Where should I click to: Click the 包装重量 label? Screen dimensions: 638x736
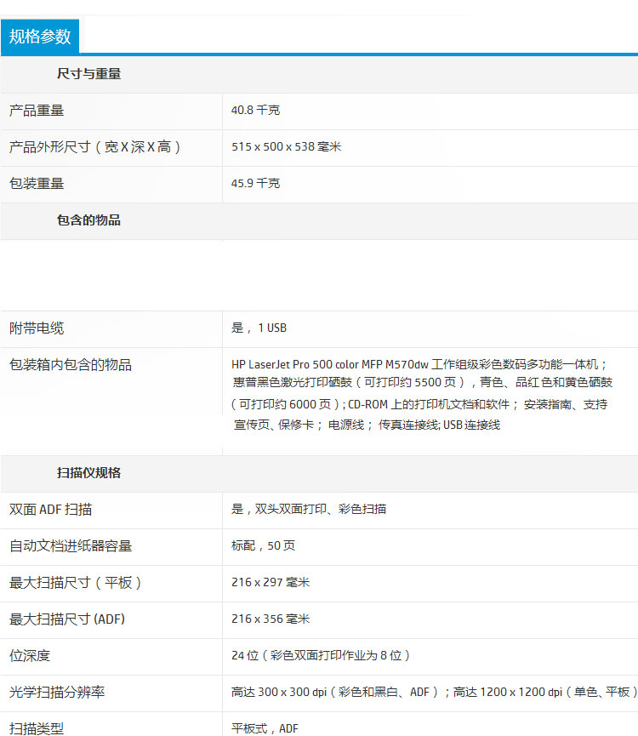(x=37, y=184)
